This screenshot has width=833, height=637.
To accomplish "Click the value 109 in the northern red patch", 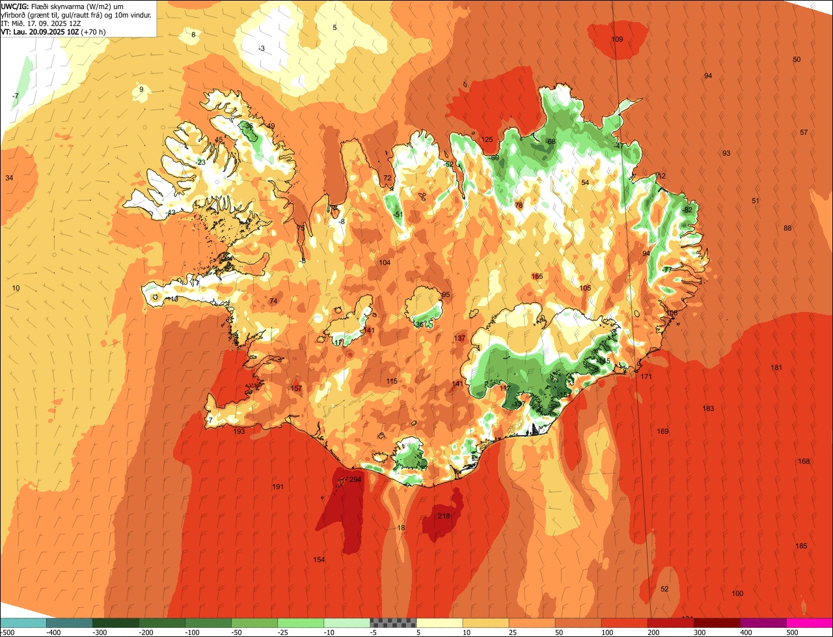I will [617, 39].
